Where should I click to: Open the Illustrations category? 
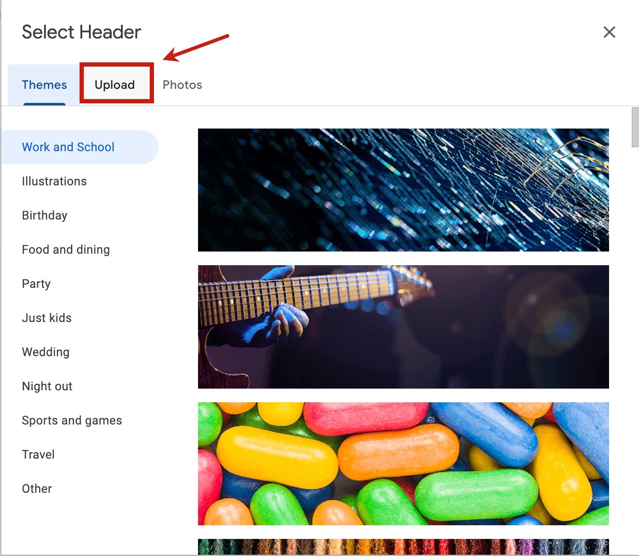click(x=54, y=181)
